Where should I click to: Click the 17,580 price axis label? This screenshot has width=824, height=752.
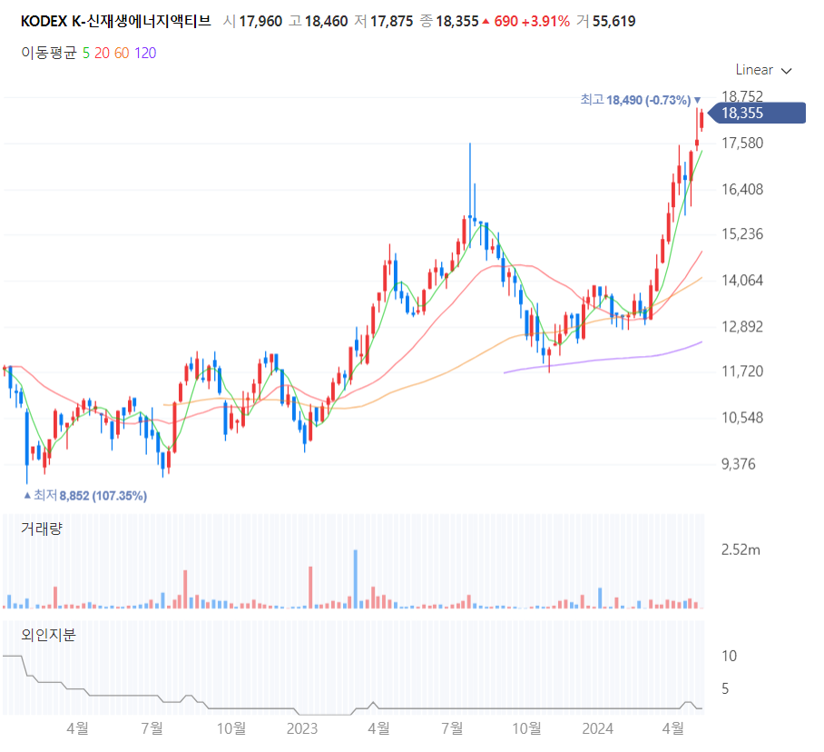[x=742, y=143]
